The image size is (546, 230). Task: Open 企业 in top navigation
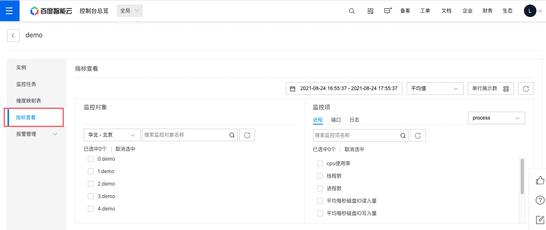(x=467, y=11)
